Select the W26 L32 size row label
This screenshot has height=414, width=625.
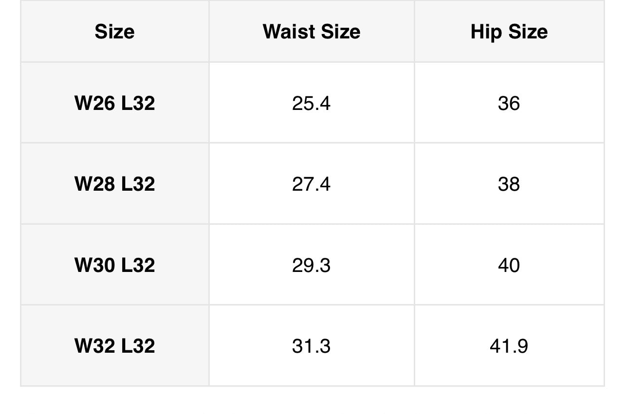(114, 103)
